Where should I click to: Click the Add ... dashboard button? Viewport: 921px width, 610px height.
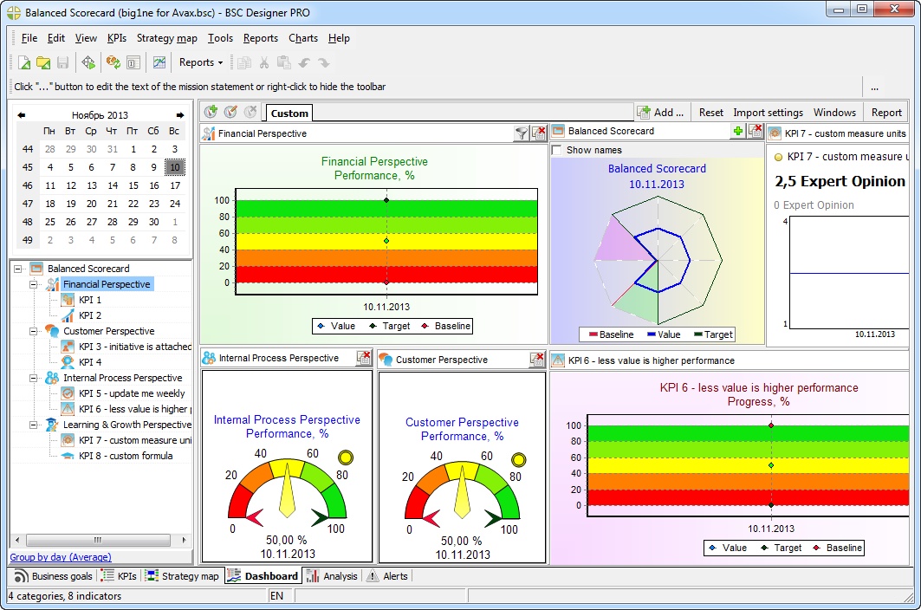(x=660, y=113)
